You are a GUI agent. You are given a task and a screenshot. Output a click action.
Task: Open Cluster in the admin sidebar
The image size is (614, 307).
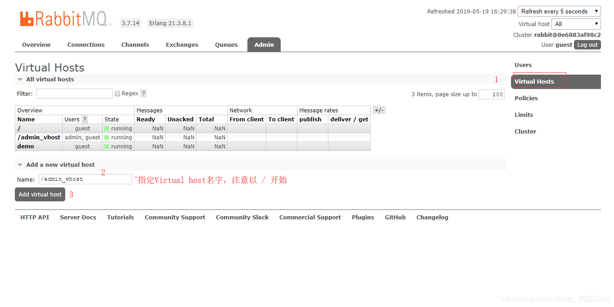525,131
